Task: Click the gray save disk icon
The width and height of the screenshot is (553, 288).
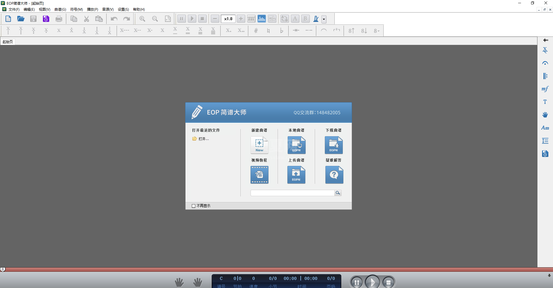Action: [x=33, y=19]
